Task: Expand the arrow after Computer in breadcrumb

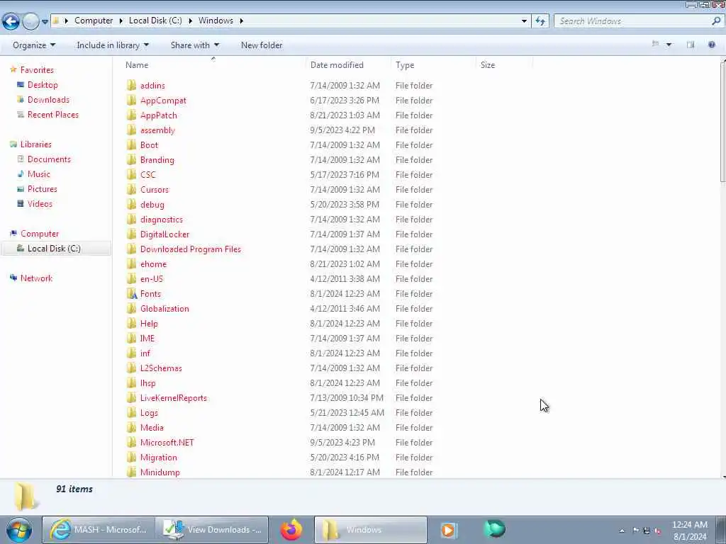Action: click(121, 21)
